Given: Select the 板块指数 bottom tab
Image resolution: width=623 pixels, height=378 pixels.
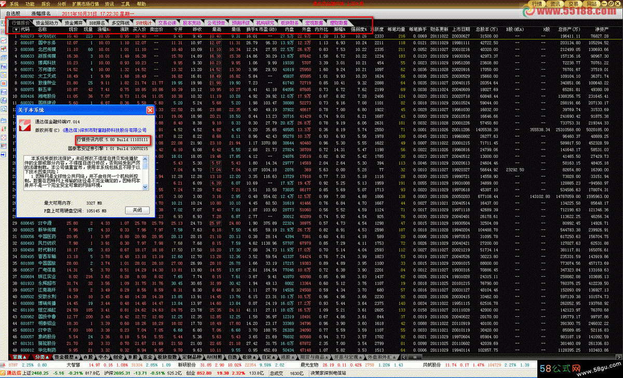Looking at the screenshot, I should (x=166, y=357).
